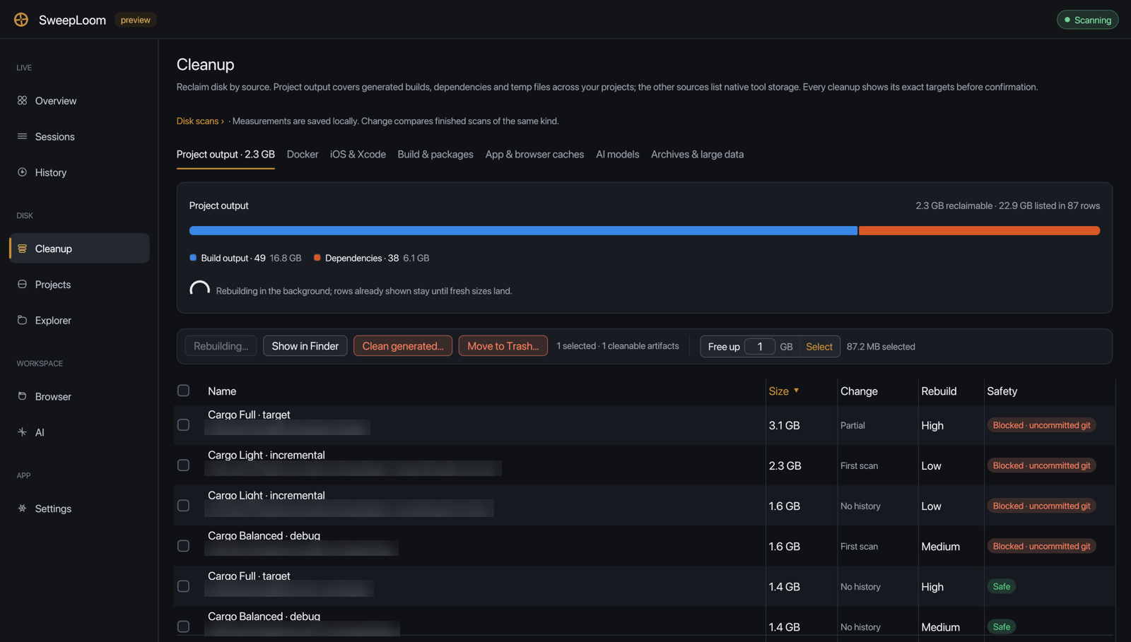Screen dimensions: 1131x642
Task: Click the SweepLoom logo icon
Action: [21, 20]
